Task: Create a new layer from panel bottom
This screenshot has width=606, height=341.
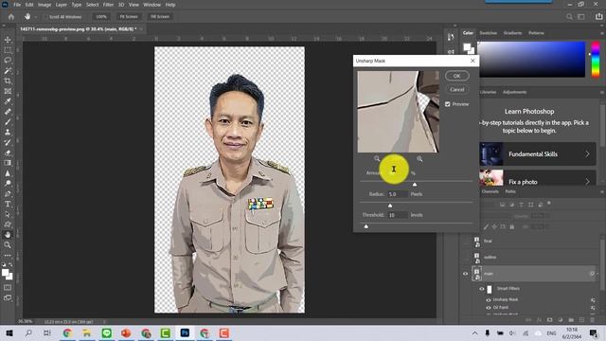Action: pos(581,320)
